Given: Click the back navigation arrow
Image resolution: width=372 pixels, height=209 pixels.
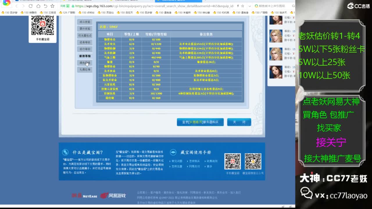Looking at the screenshot, I should click(x=17, y=6).
